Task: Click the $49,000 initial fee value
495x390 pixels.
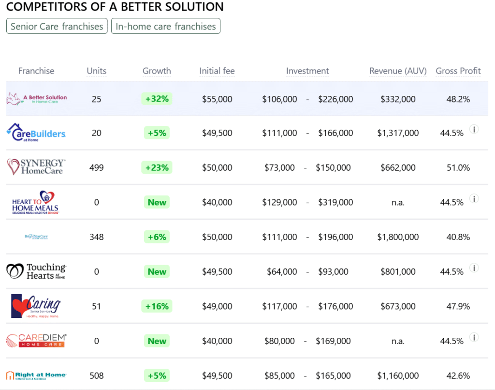Action: tap(217, 306)
